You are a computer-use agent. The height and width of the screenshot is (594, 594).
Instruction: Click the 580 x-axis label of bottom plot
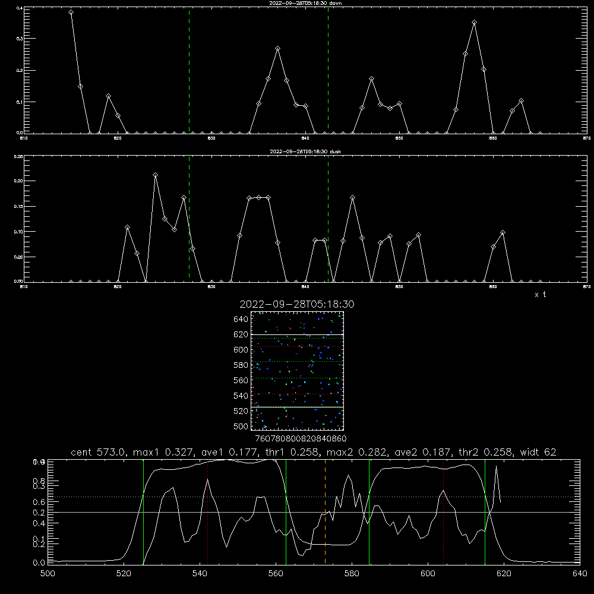click(x=352, y=574)
